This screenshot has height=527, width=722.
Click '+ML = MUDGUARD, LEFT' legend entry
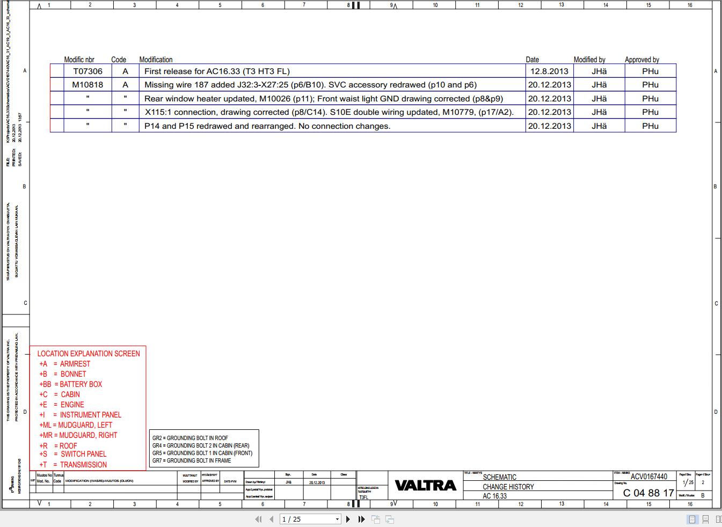(76, 425)
